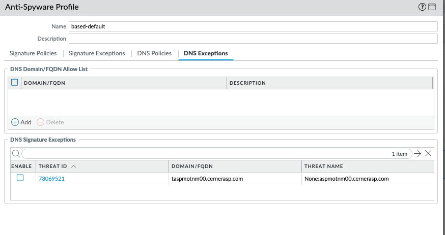Click the Description column header in the allow list

247,83
